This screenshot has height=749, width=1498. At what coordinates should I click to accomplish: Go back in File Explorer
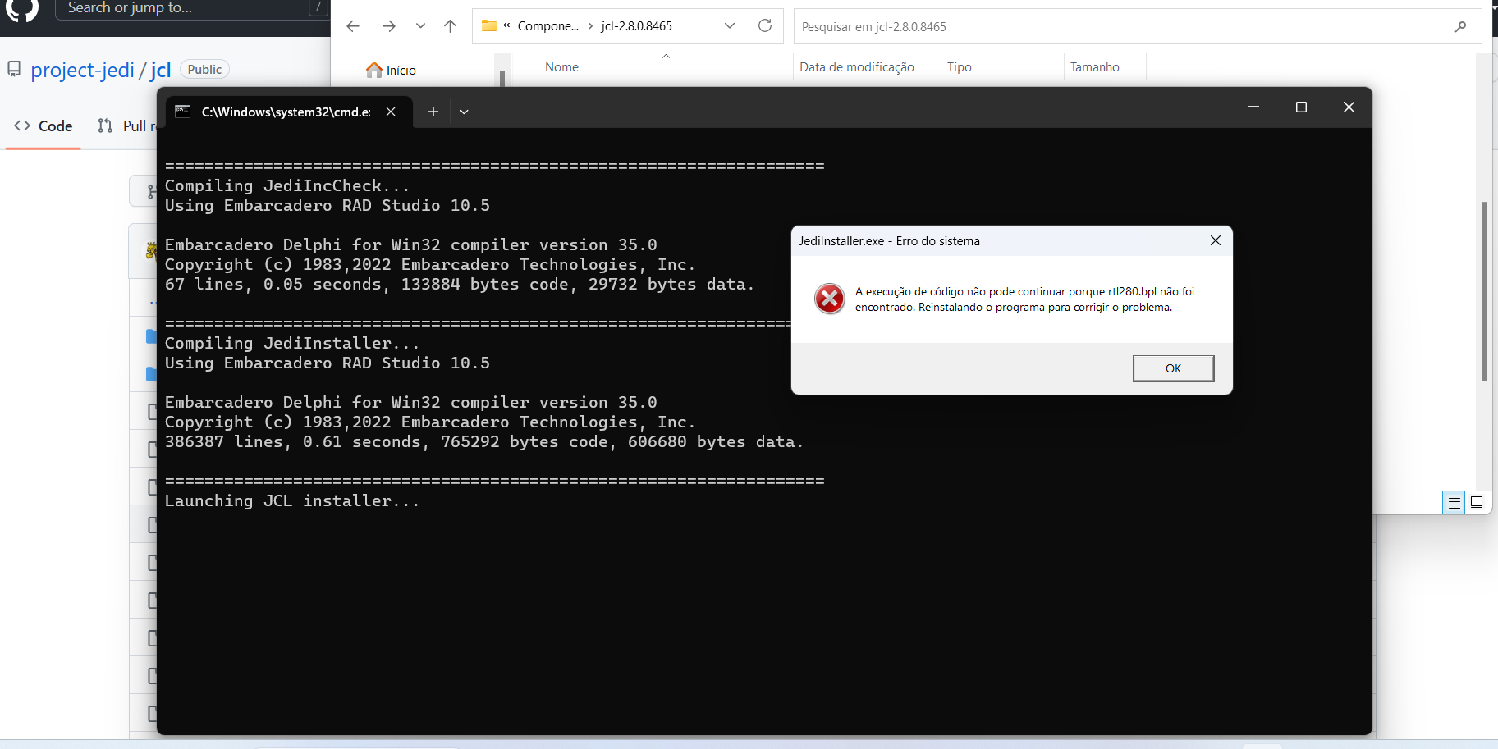[353, 26]
